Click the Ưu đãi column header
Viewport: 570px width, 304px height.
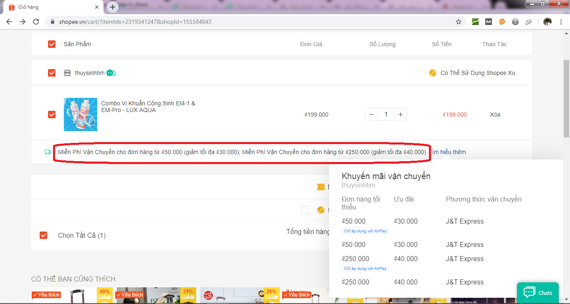tap(404, 199)
